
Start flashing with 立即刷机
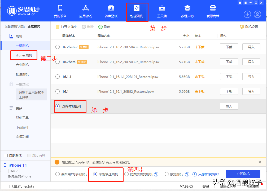pos(243,174)
